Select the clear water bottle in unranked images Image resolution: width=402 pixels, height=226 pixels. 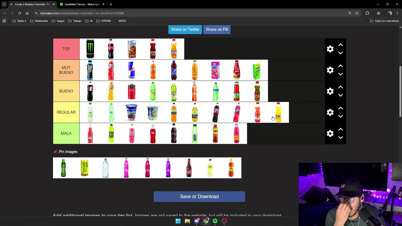(x=106, y=168)
